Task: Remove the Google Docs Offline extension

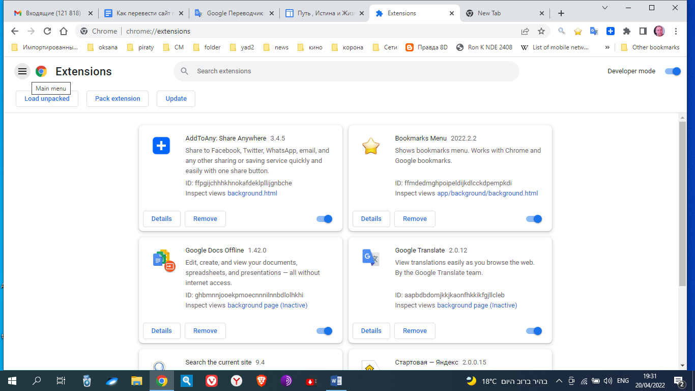Action: [x=205, y=331]
